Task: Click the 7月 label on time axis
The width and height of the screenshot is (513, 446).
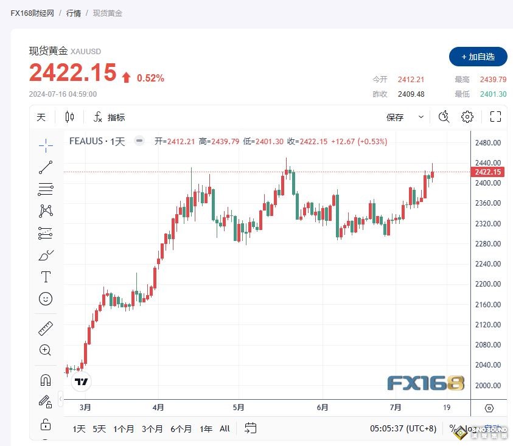Action: [395, 408]
